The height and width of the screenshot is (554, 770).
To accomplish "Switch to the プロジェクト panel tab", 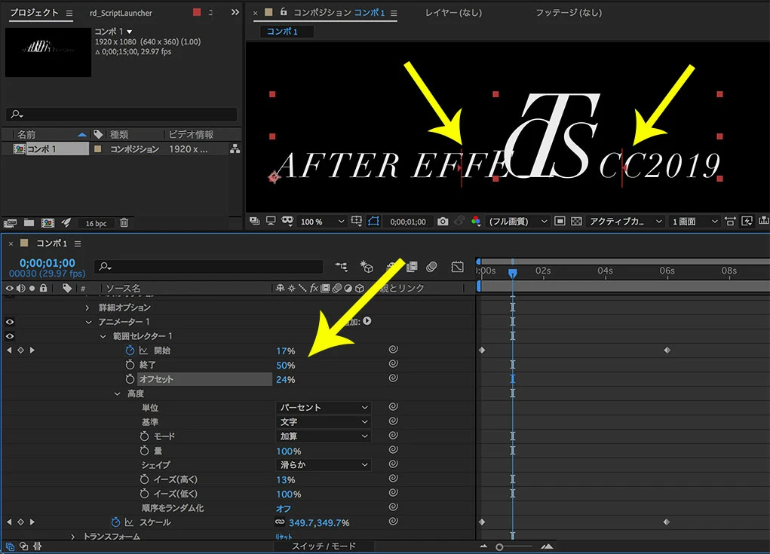I will [35, 12].
